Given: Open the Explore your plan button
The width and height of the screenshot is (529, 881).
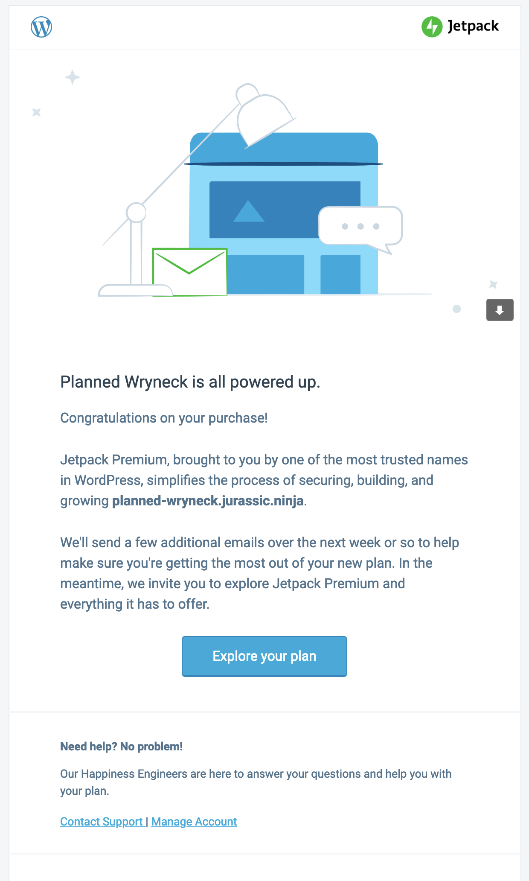Looking at the screenshot, I should pyautogui.click(x=264, y=656).
